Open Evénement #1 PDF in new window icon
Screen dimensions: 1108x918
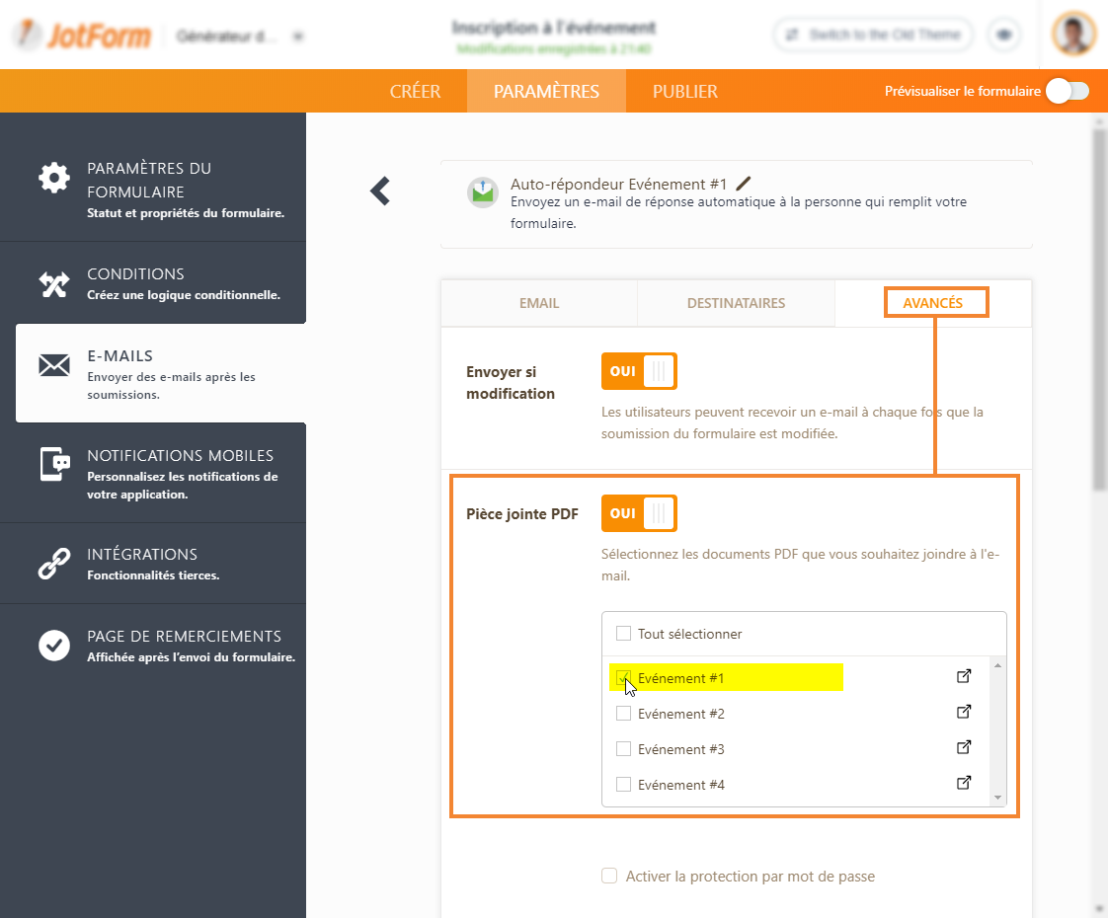[964, 676]
